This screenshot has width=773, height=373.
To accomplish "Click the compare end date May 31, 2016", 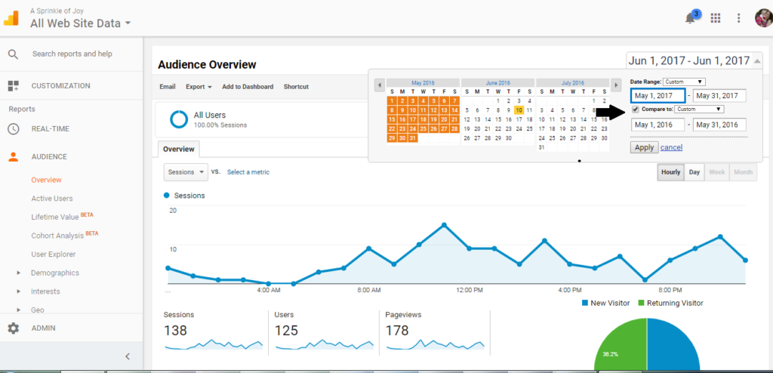I will 719,125.
